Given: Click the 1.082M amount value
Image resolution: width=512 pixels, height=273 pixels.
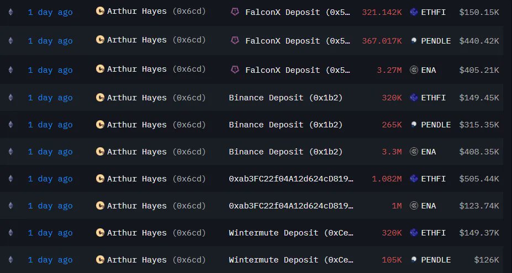Looking at the screenshot, I should pos(387,179).
